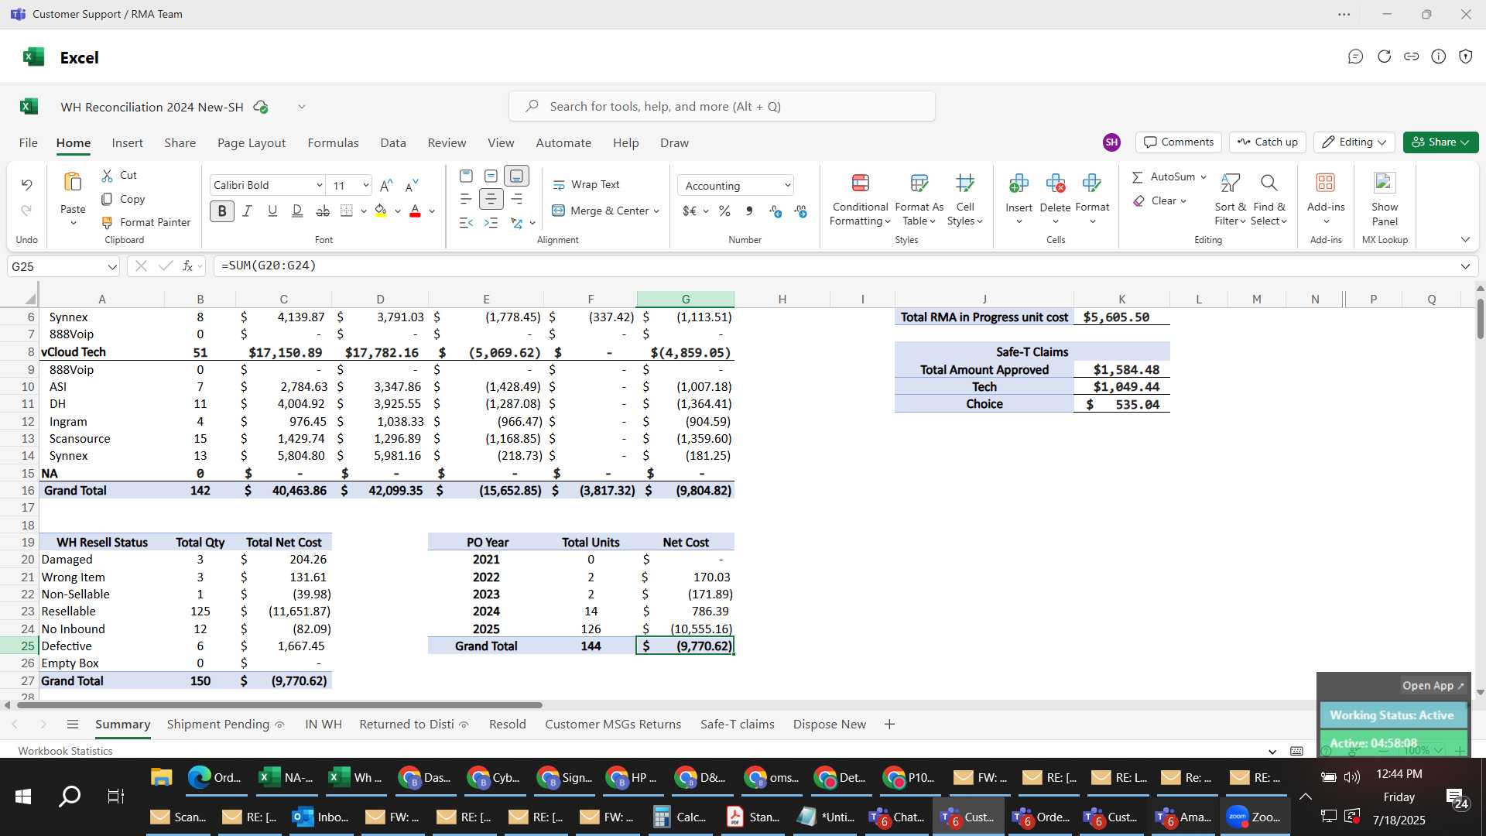Apply double underline formatting
This screenshot has height=836, width=1486.
tap(297, 211)
